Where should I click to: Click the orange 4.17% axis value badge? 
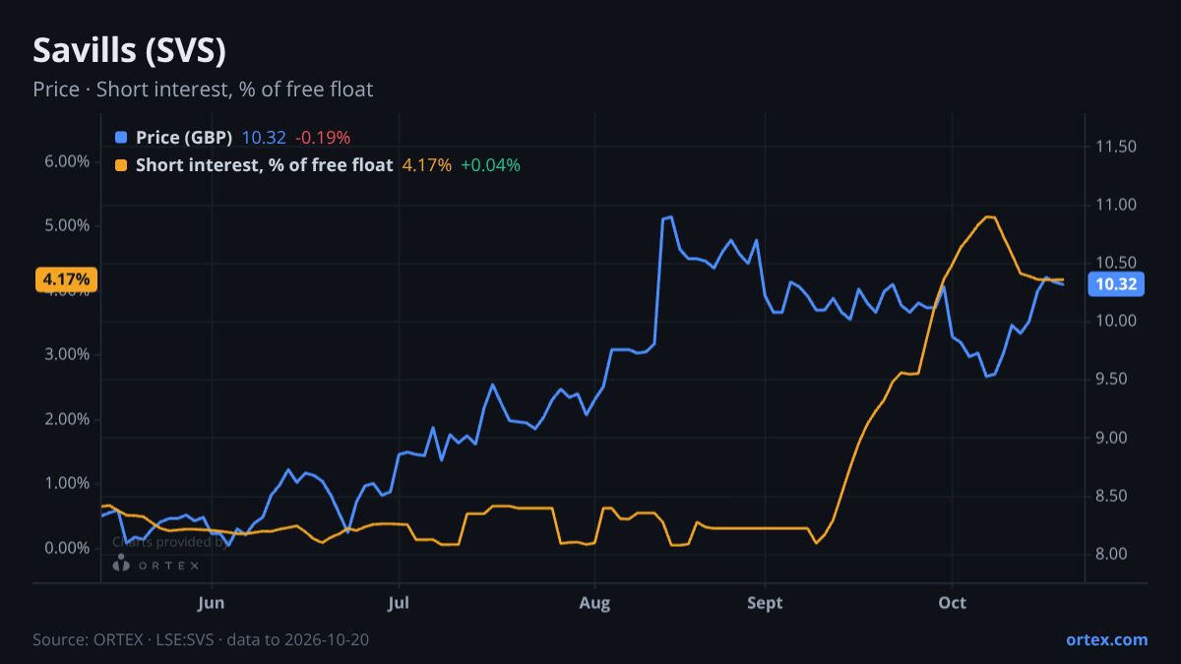click(x=67, y=279)
